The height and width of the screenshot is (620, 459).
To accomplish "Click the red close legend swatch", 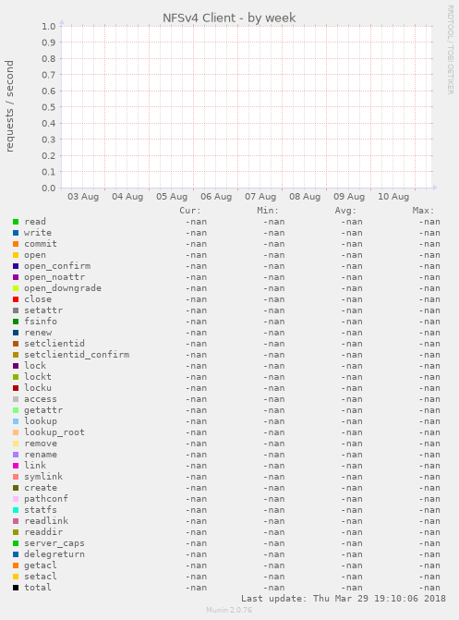I will click(16, 299).
